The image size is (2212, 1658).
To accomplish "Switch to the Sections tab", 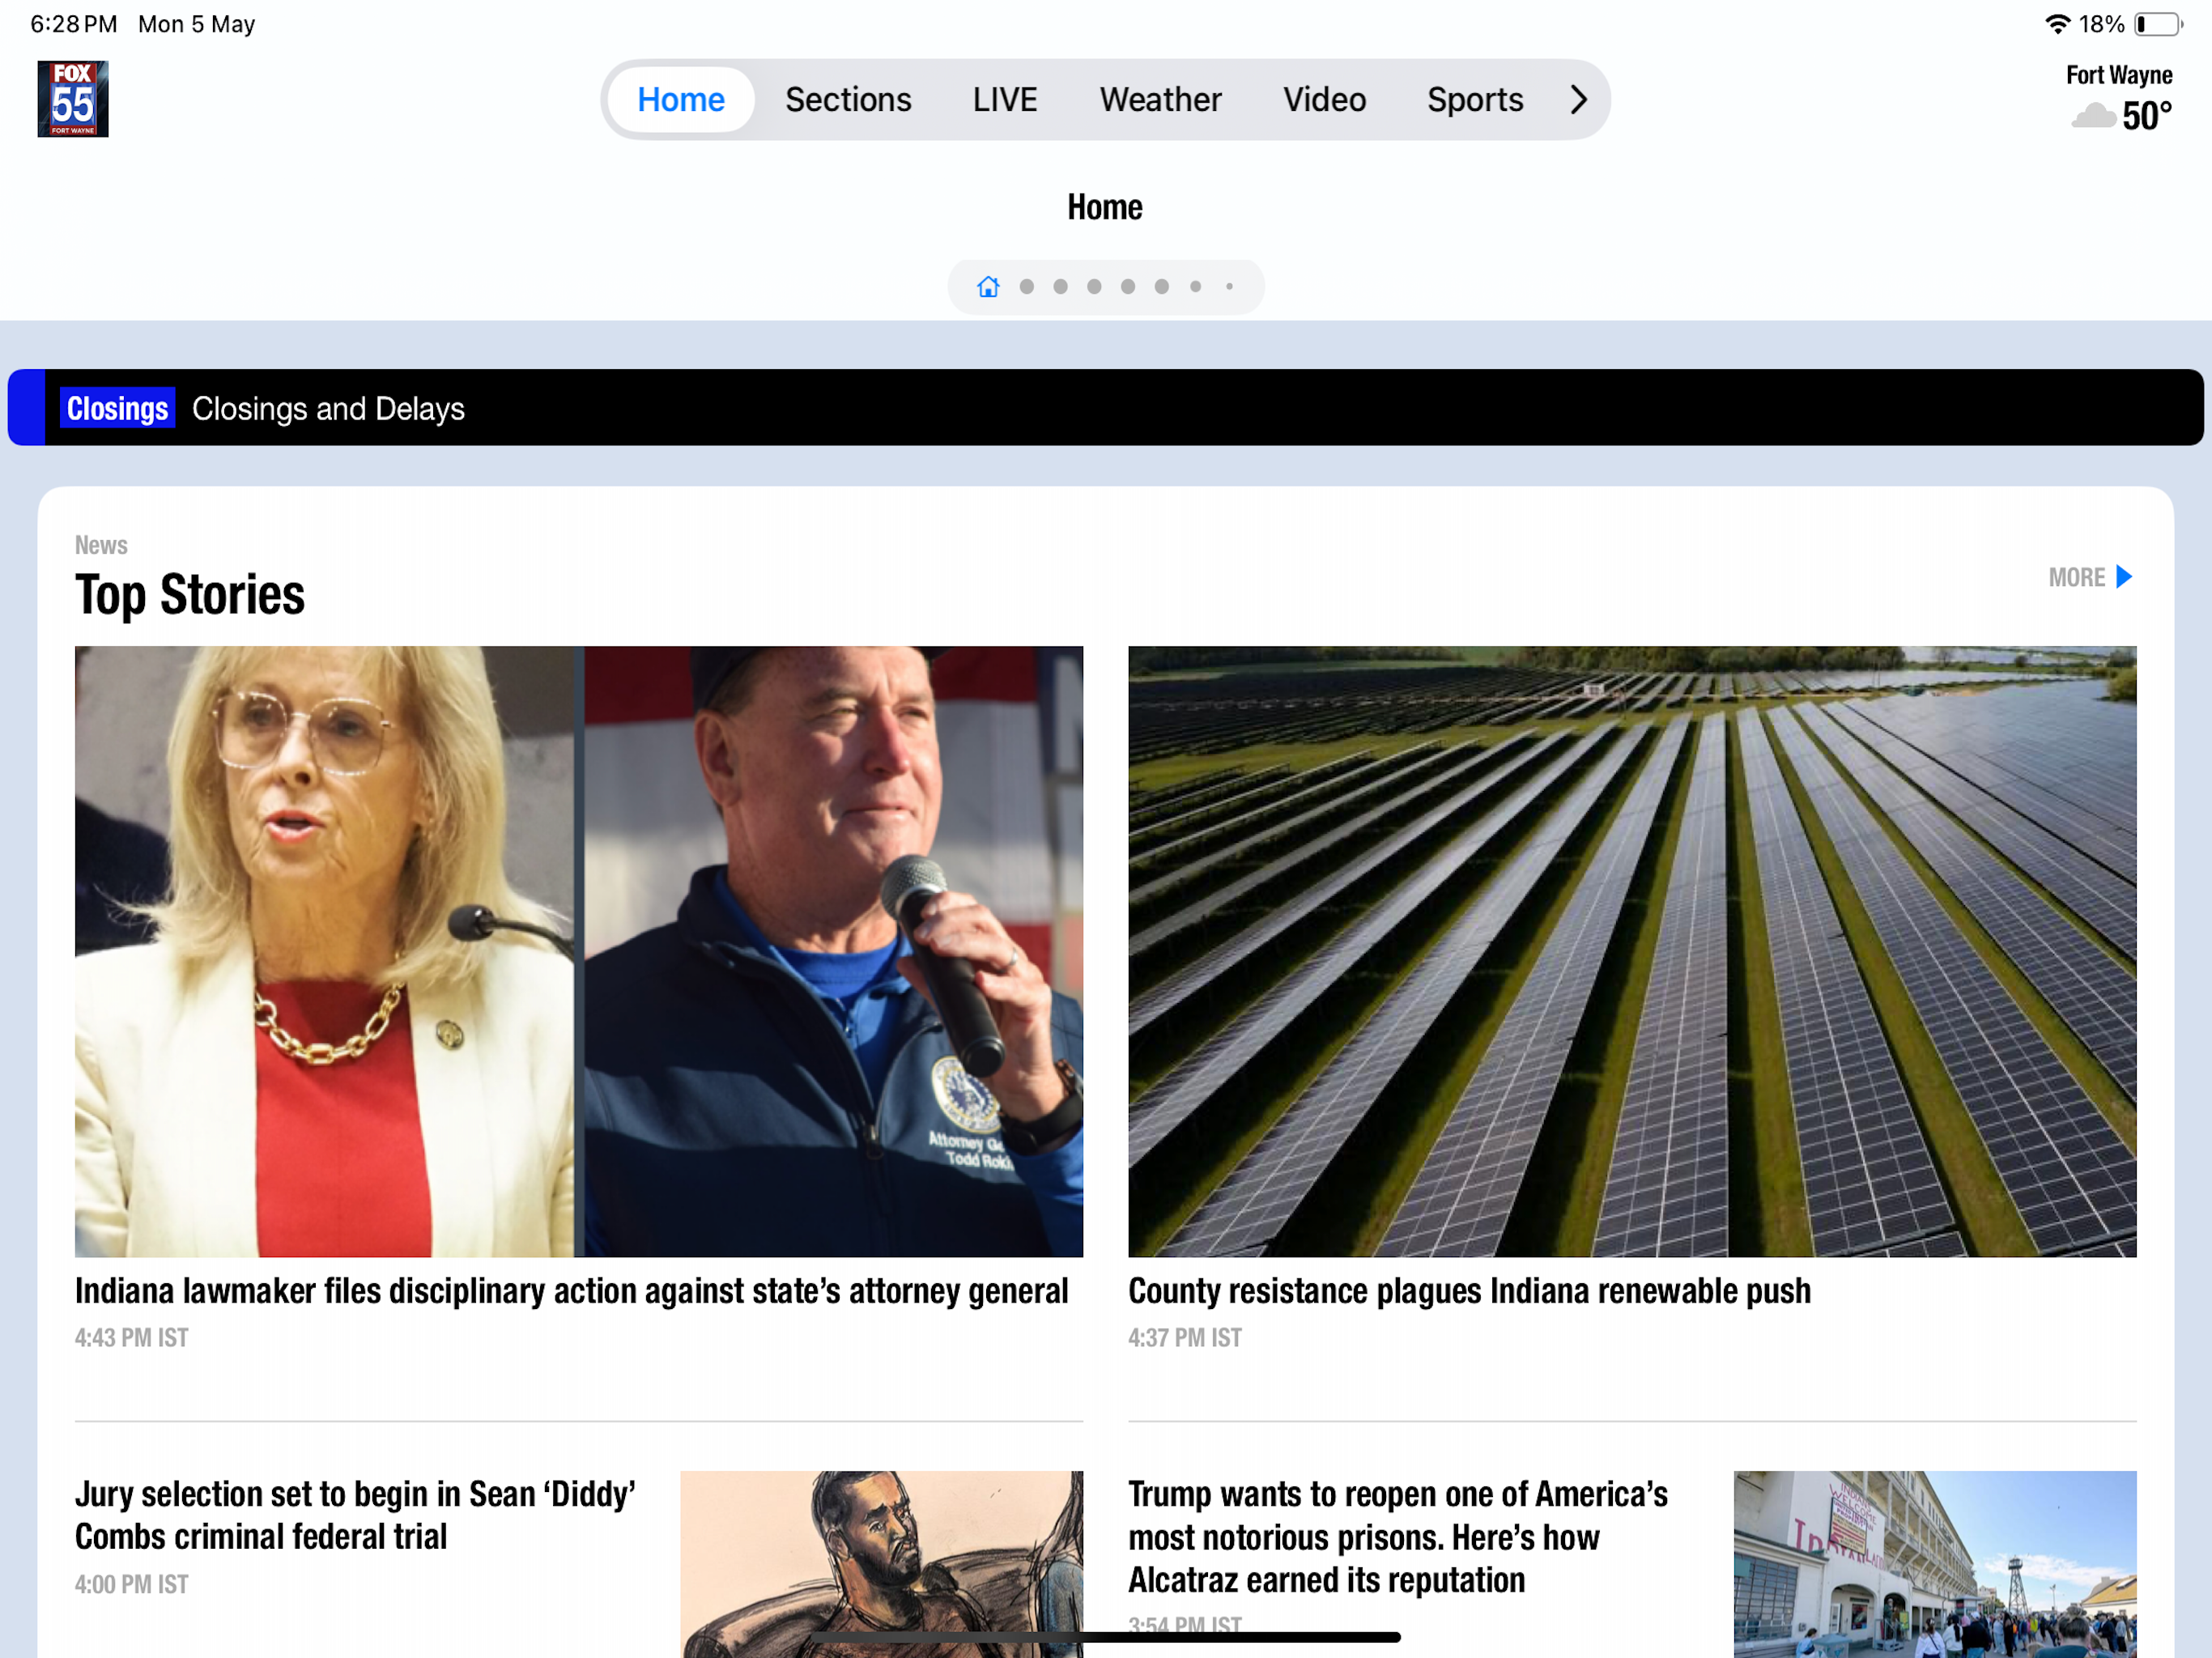I will (x=847, y=99).
